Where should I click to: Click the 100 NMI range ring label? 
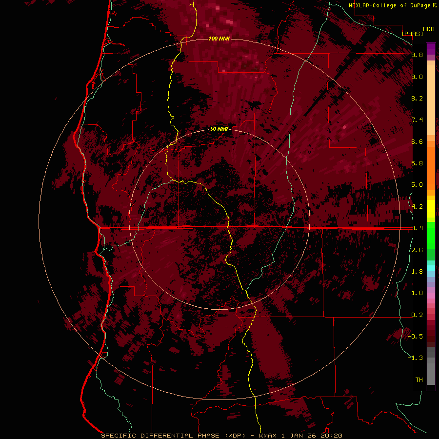click(x=219, y=39)
